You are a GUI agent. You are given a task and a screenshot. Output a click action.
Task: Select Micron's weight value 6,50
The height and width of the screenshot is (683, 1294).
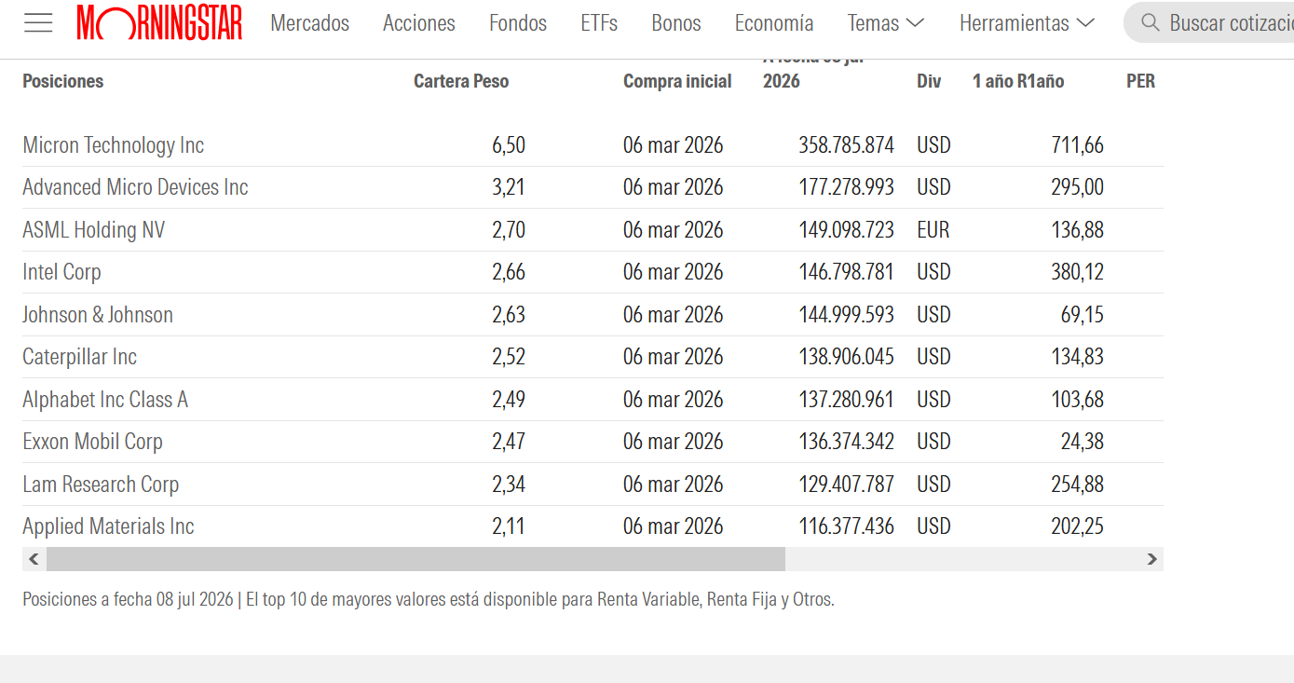(509, 145)
